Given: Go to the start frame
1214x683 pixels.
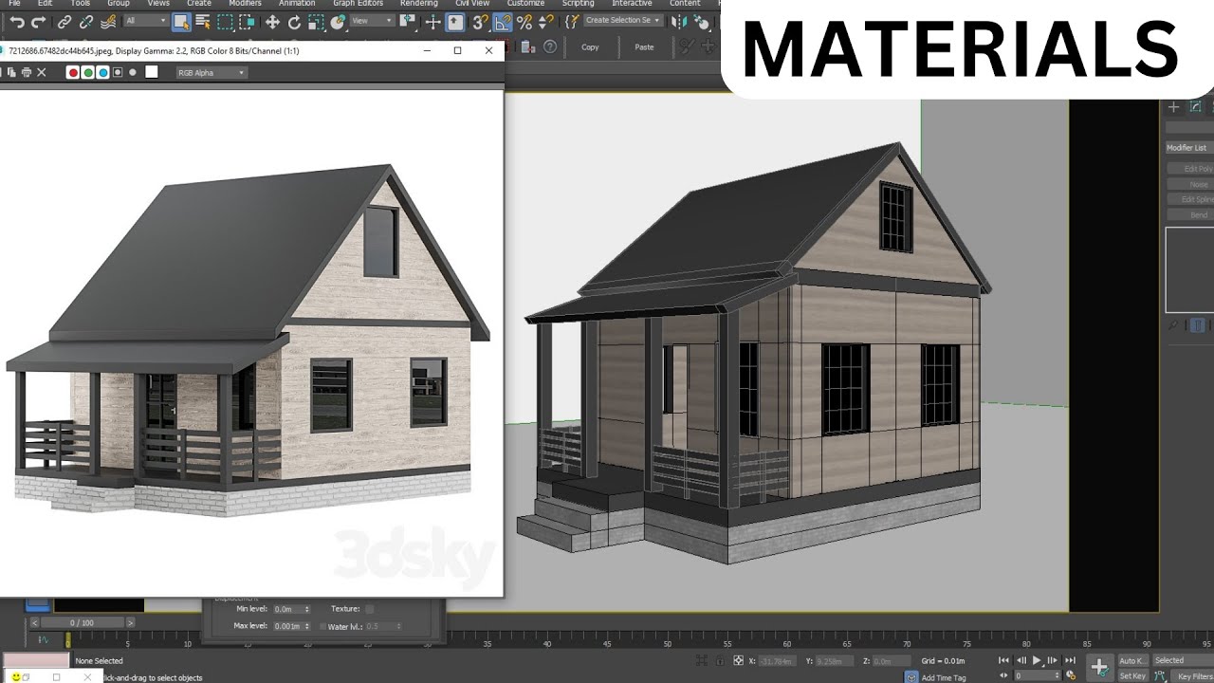Looking at the screenshot, I should coord(1005,660).
